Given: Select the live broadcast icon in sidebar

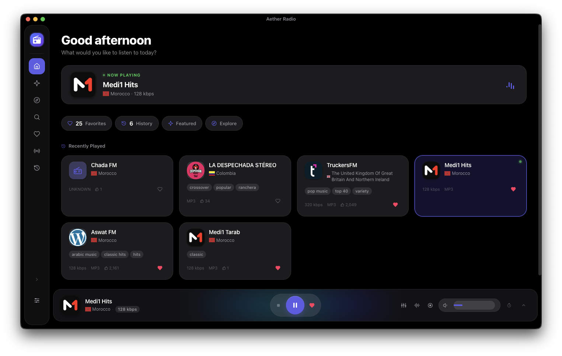Looking at the screenshot, I should pos(37,151).
